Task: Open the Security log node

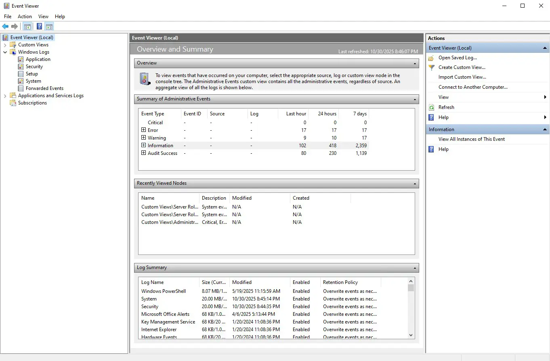Action: tap(34, 67)
